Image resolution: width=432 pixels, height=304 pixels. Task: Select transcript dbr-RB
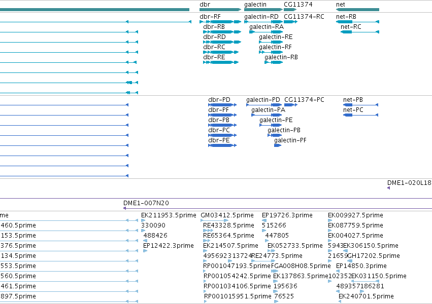pyautogui.click(x=222, y=32)
